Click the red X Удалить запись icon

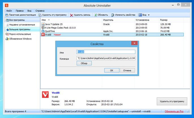71,15
